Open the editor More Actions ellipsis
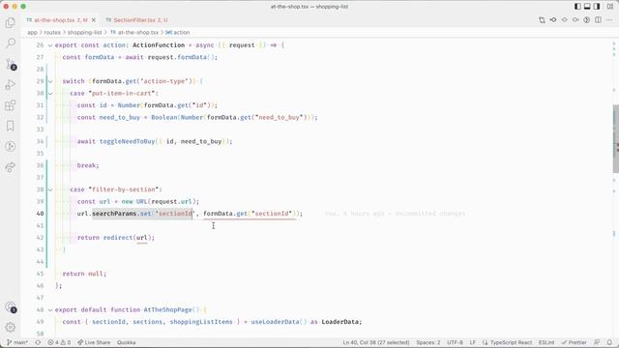This screenshot has height=348, width=619. [x=609, y=19]
